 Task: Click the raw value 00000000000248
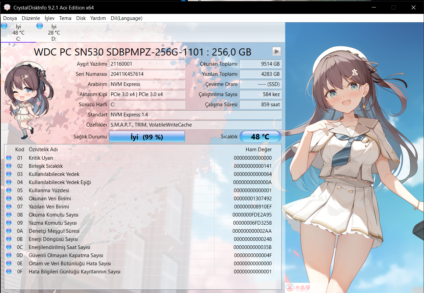tap(252, 239)
